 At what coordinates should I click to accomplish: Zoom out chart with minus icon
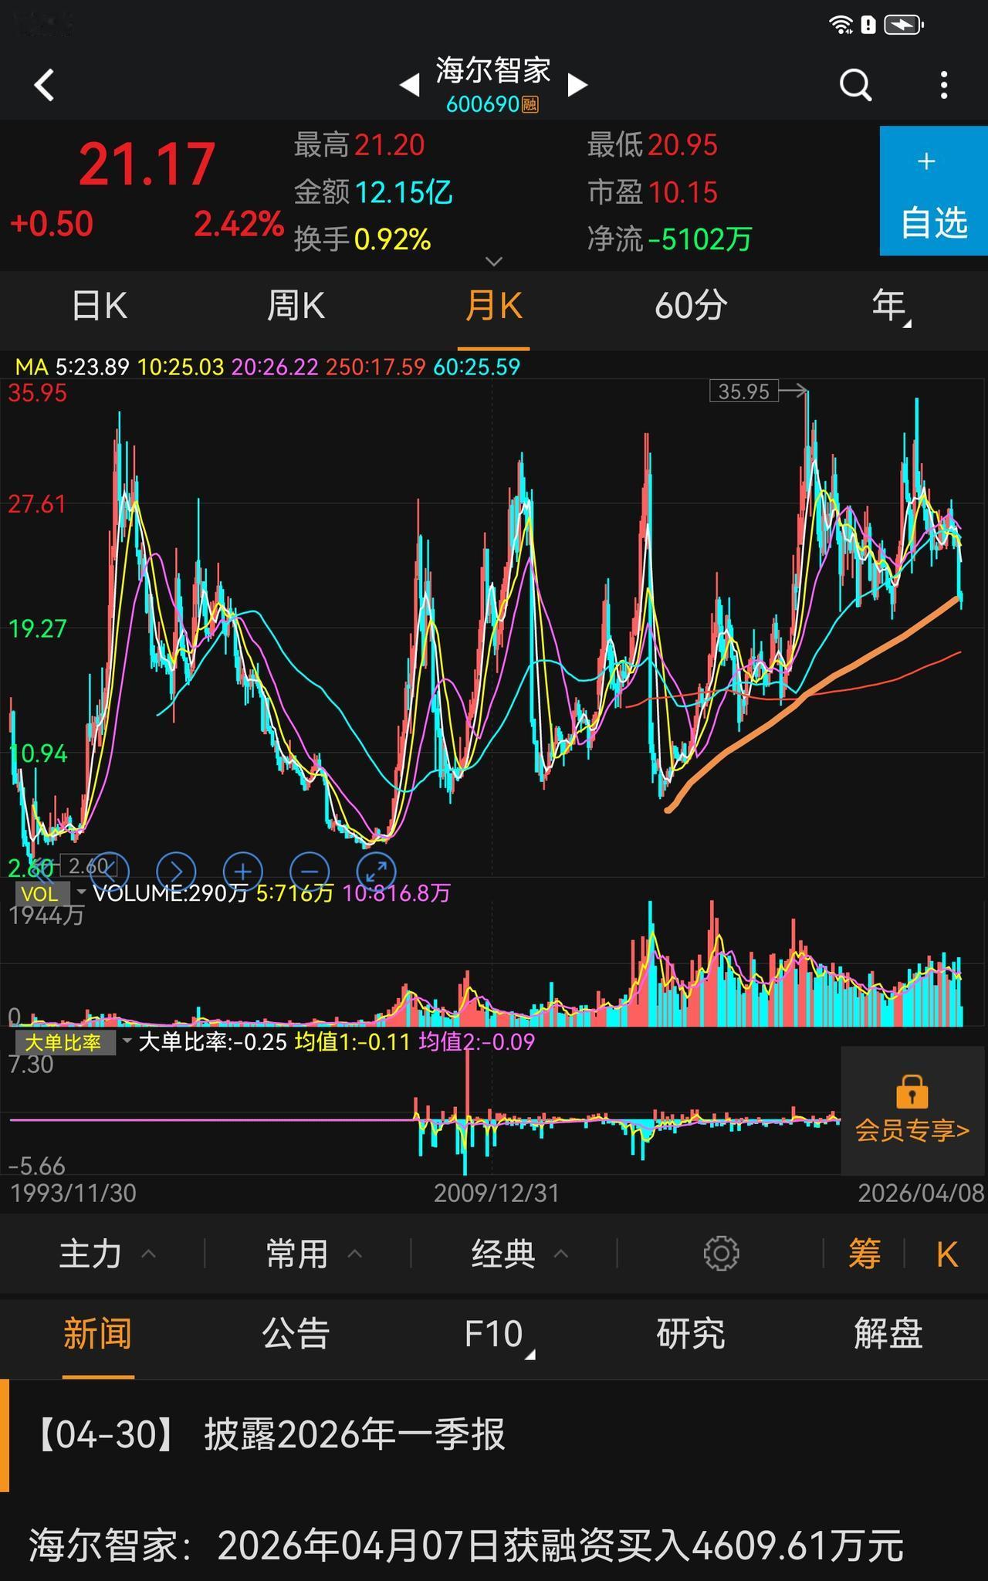pyautogui.click(x=310, y=872)
